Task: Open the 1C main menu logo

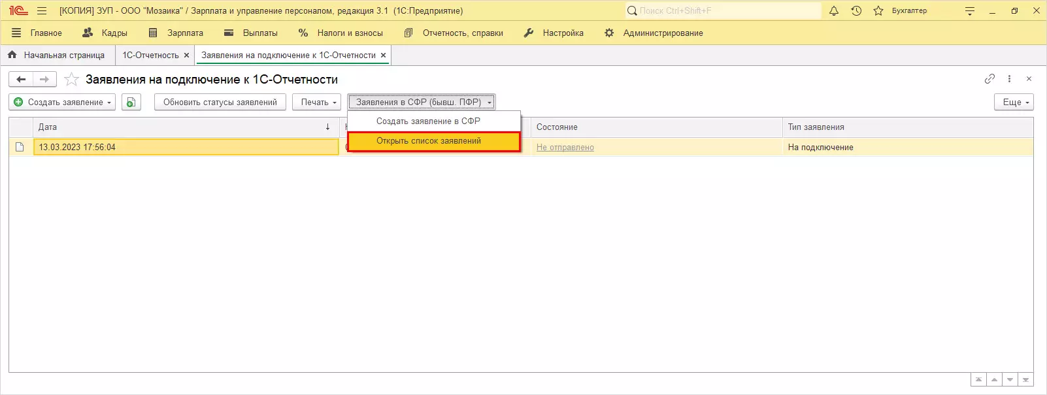Action: pos(18,10)
